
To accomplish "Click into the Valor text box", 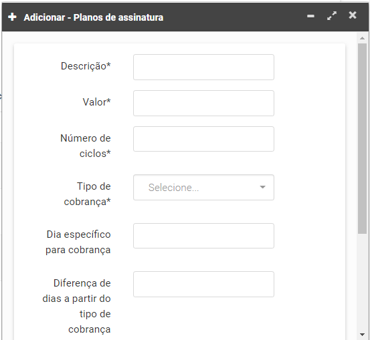I will coord(203,103).
